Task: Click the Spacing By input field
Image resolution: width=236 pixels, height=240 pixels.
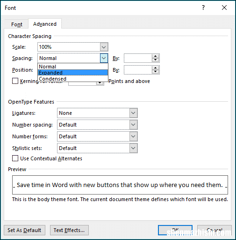Action: pos(138,58)
